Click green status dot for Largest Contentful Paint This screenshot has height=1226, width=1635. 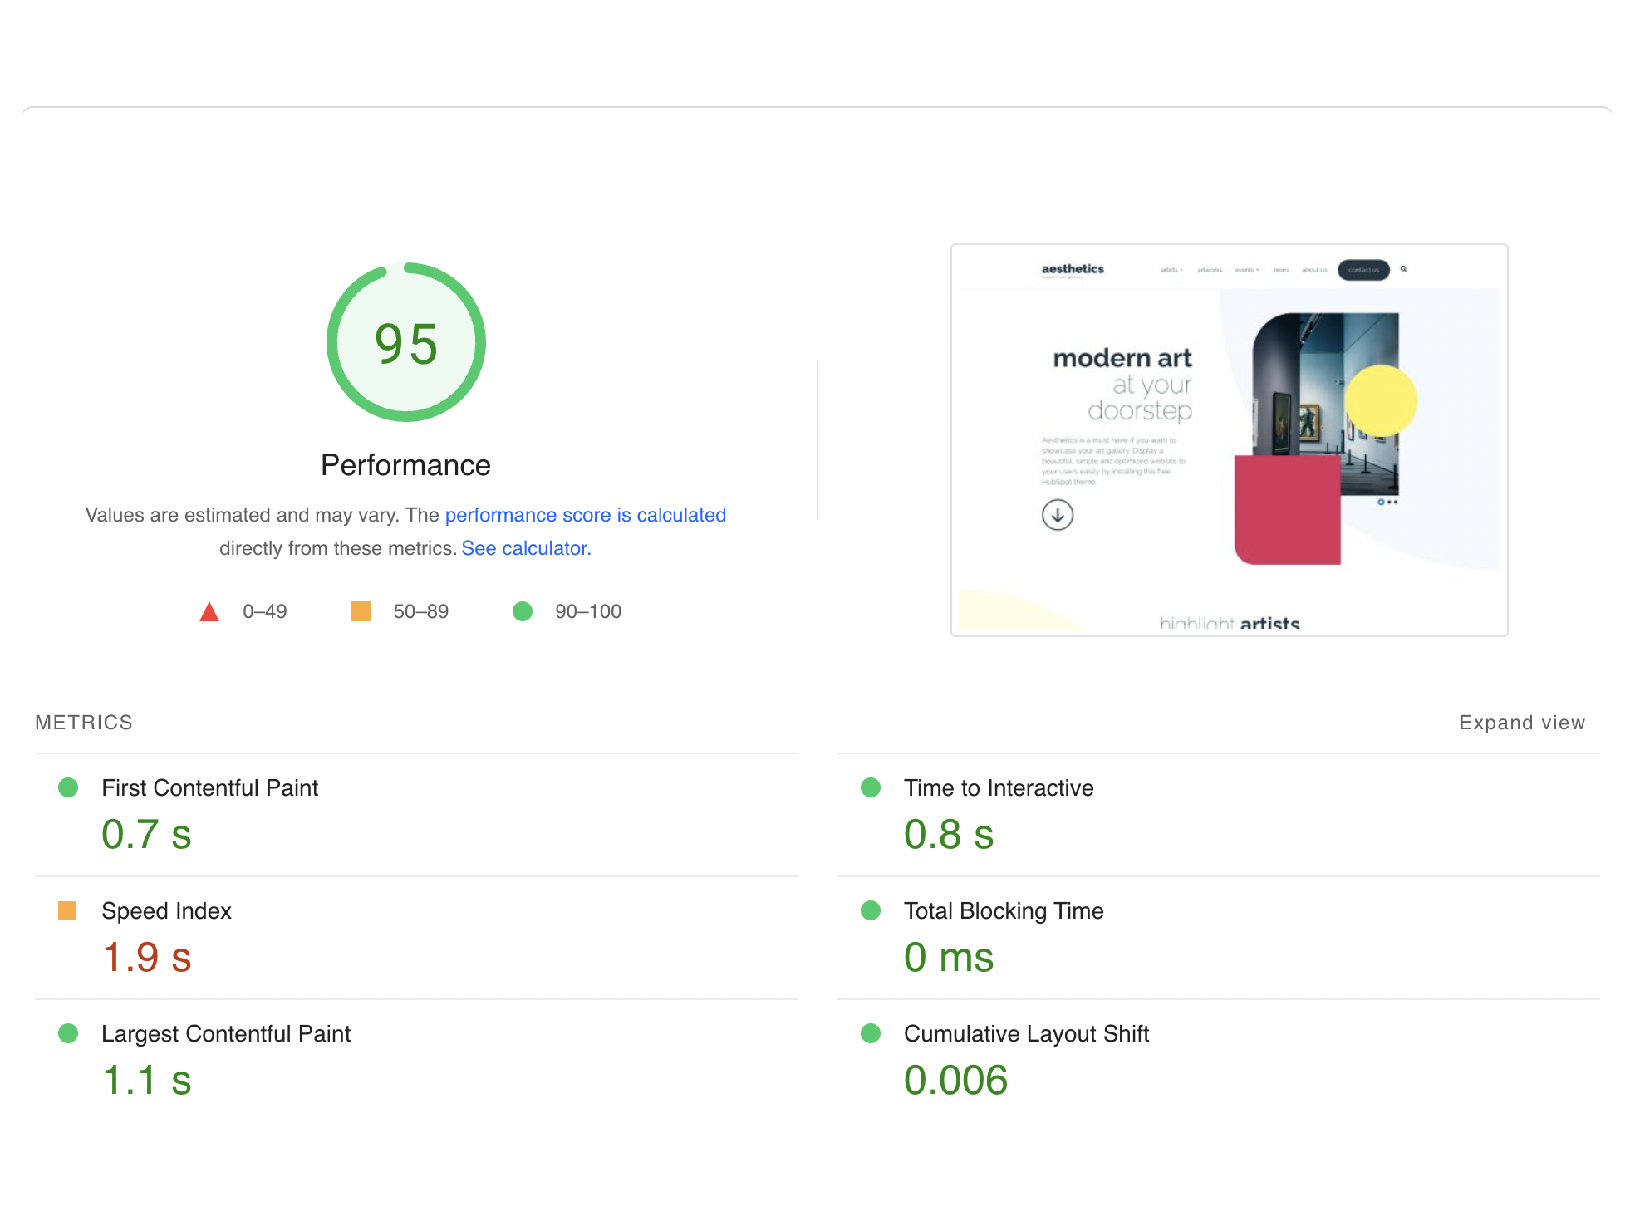pyautogui.click(x=68, y=1033)
